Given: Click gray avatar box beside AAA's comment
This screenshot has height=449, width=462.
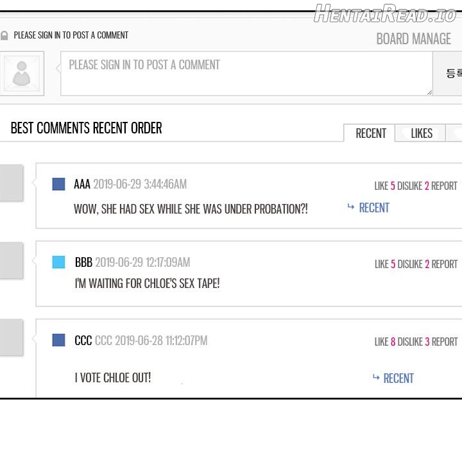Looking at the screenshot, I should click(10, 183).
